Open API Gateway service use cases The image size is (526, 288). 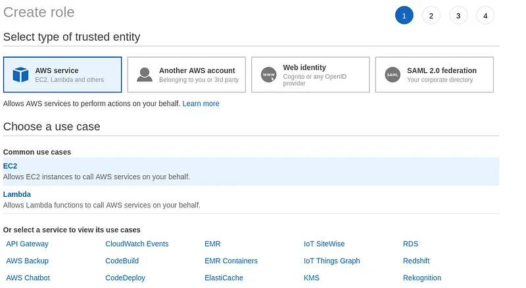pos(27,244)
